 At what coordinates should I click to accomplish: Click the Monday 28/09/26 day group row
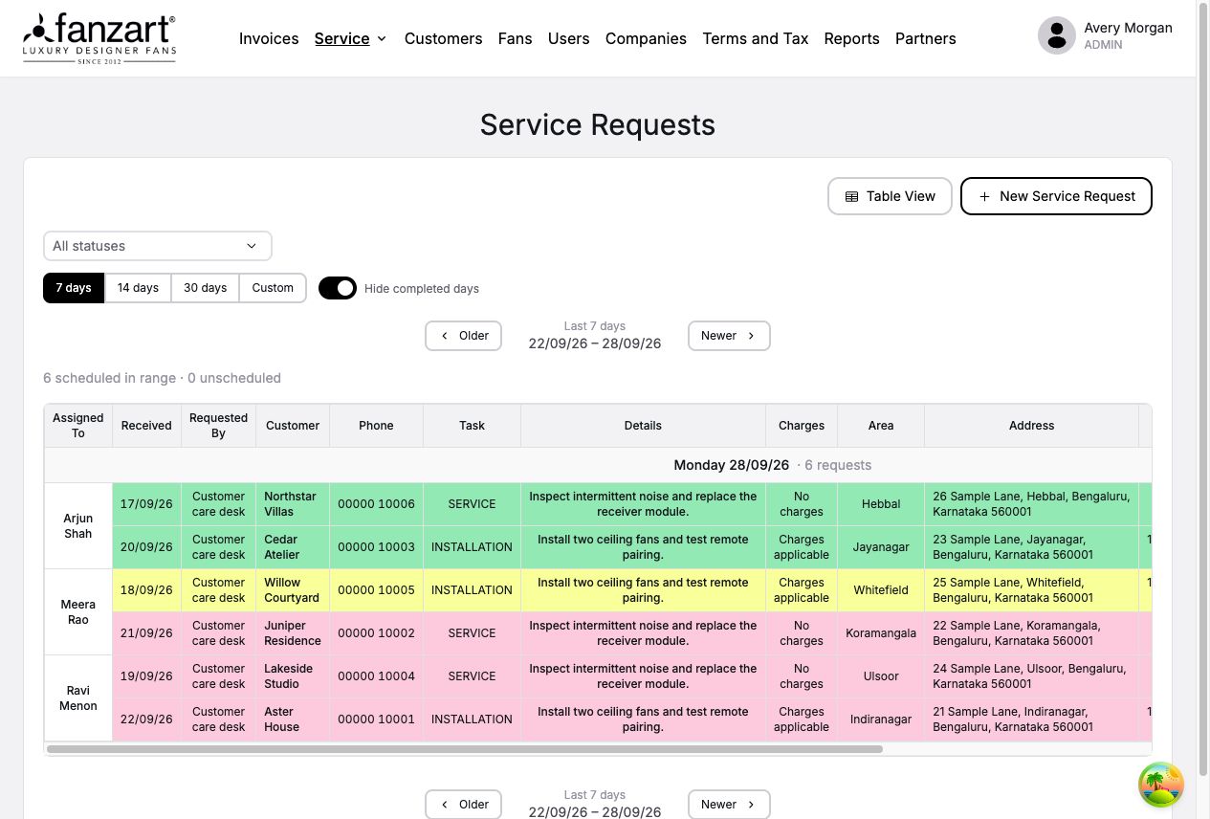coord(598,465)
